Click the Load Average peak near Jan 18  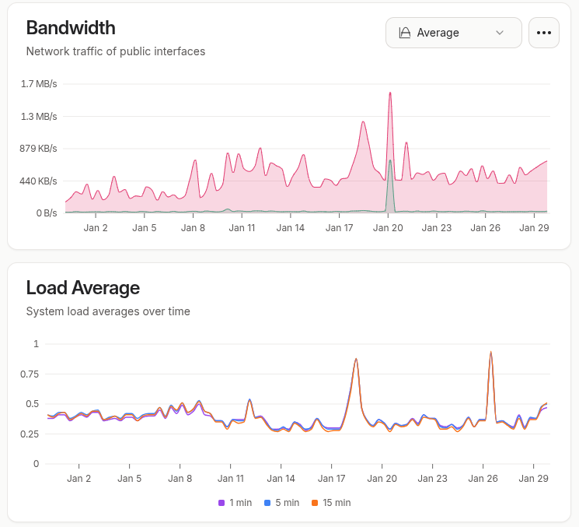coord(356,360)
